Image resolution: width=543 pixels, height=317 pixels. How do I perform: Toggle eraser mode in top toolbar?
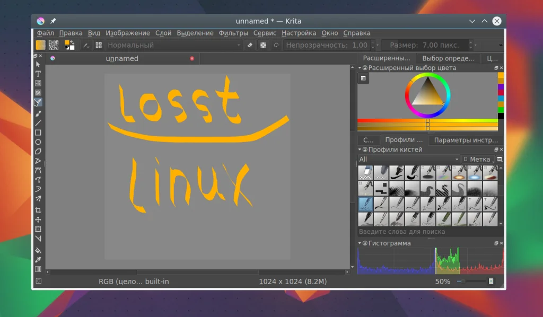coord(250,45)
